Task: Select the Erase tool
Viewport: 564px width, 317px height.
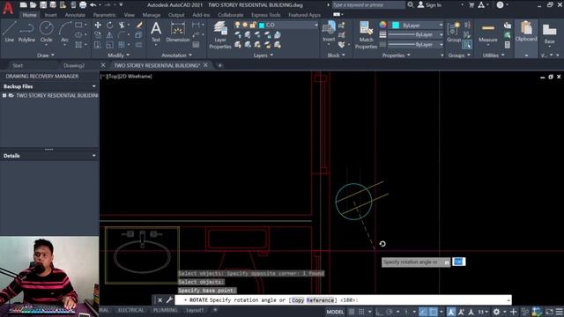Action: pos(139,25)
